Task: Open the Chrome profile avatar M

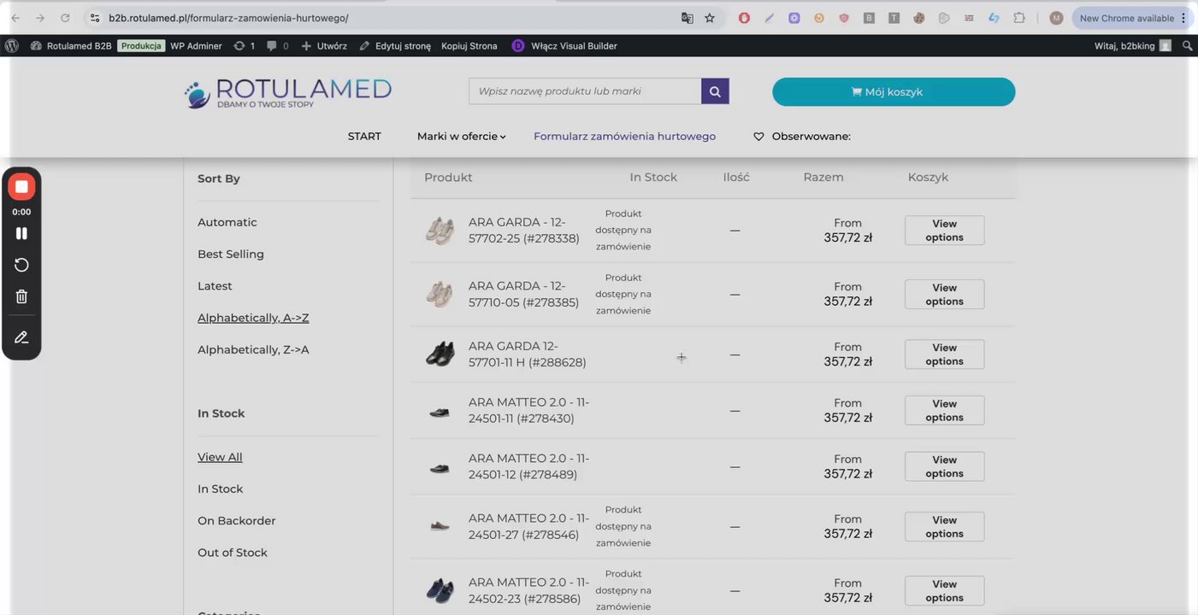Action: pyautogui.click(x=1056, y=18)
